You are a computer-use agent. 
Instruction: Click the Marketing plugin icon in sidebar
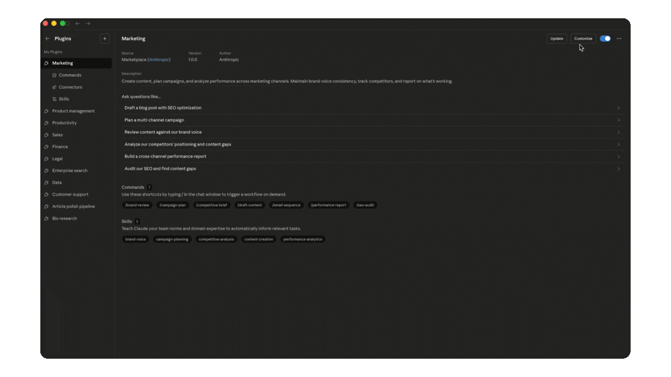47,63
